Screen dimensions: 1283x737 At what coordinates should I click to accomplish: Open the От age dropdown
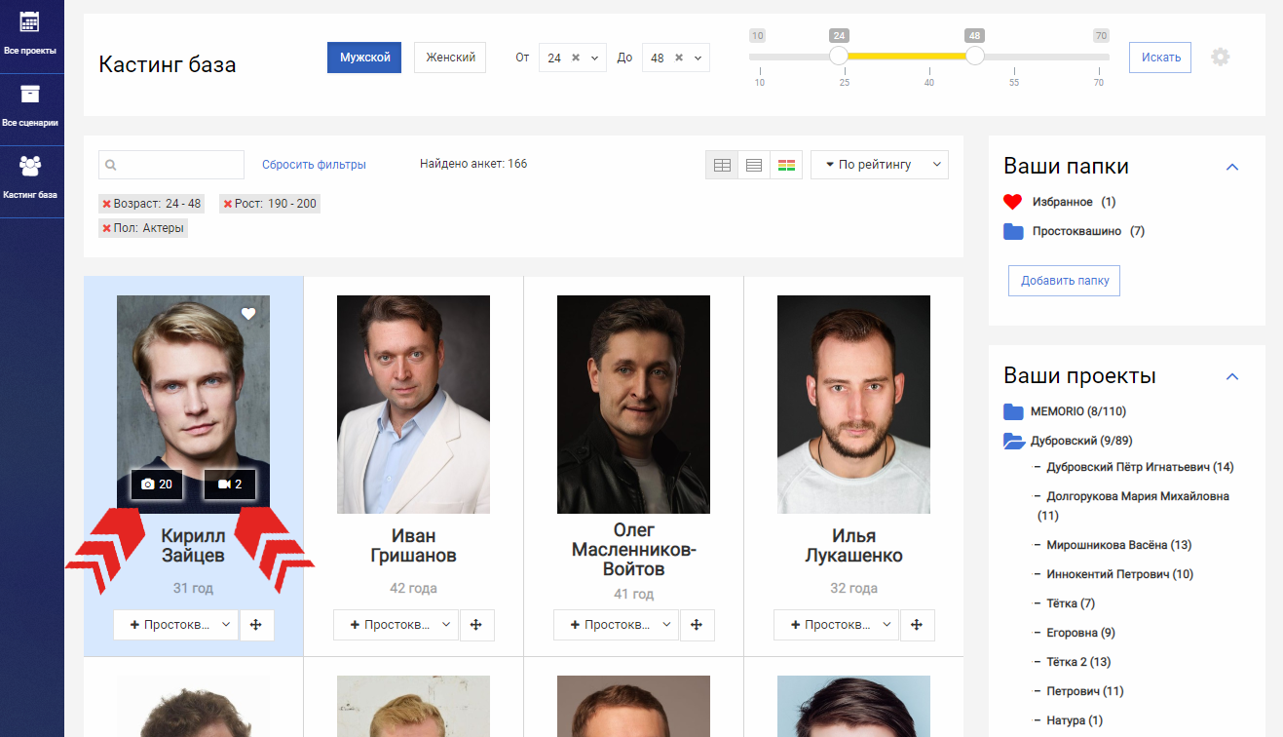pos(594,58)
